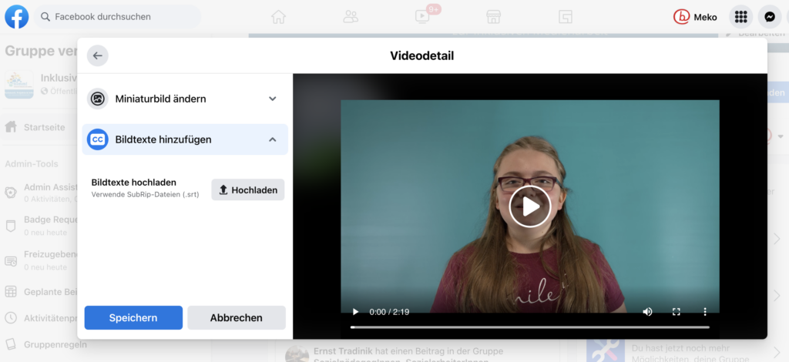Click the Badge Requests shield icon
Viewport: 789px width, 362px height.
pyautogui.click(x=11, y=226)
